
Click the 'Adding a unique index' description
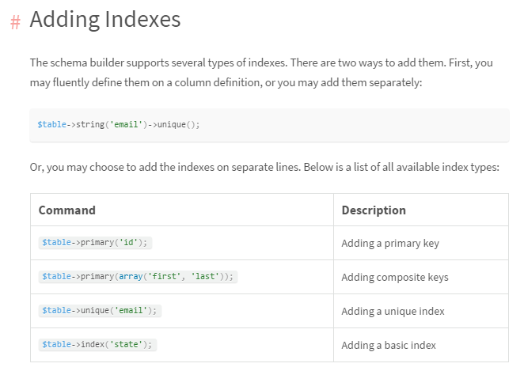[x=393, y=312]
